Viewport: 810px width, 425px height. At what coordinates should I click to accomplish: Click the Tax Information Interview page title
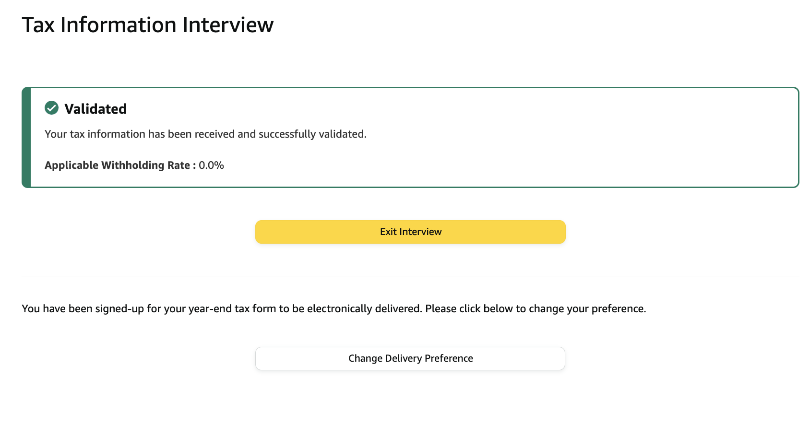click(147, 25)
